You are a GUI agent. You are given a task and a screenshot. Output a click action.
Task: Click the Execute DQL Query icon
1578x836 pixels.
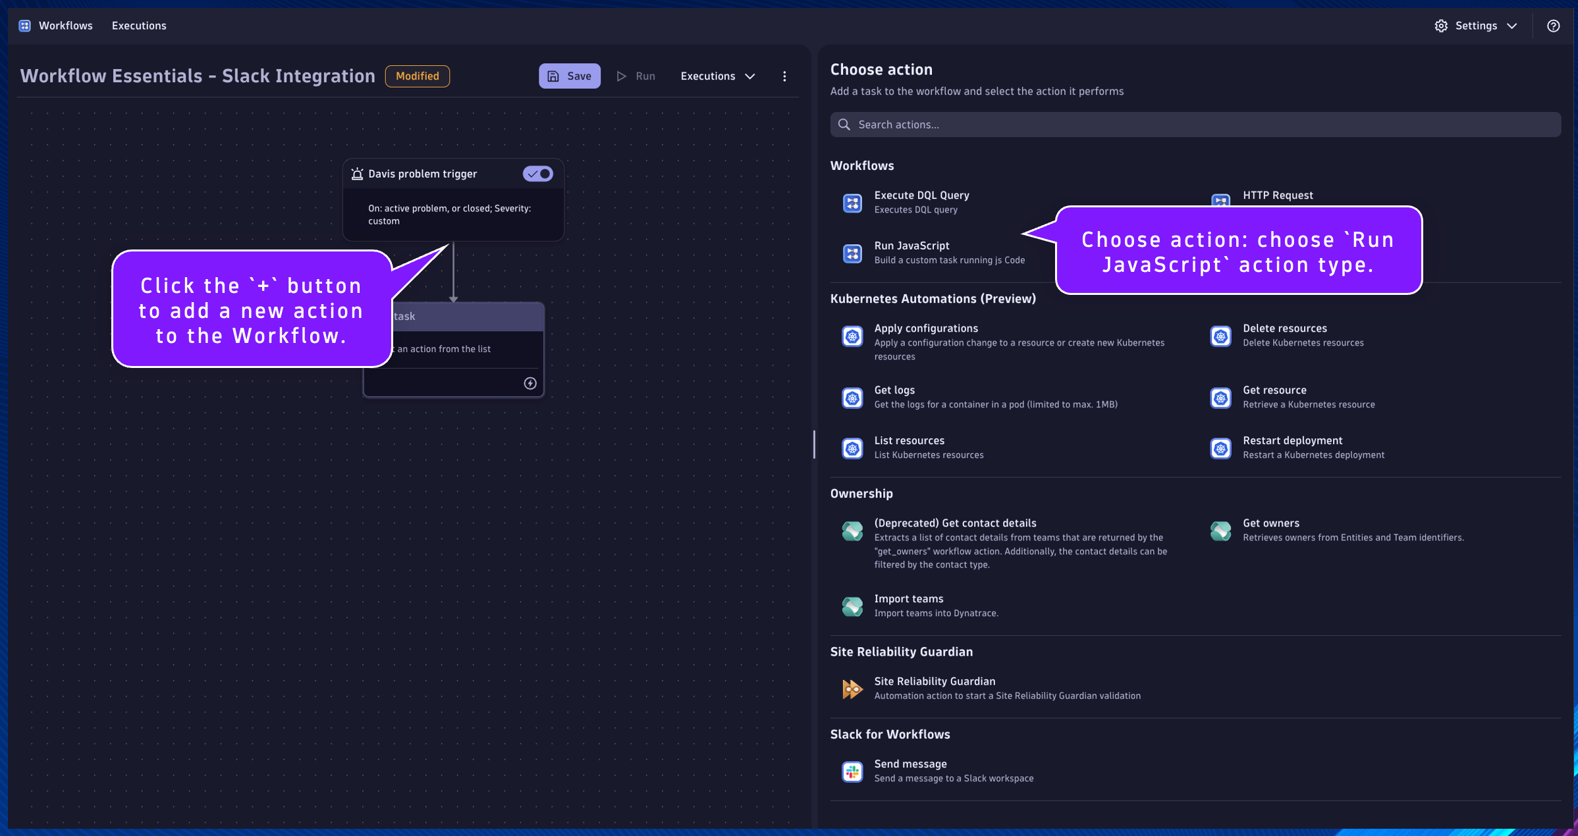[852, 203]
